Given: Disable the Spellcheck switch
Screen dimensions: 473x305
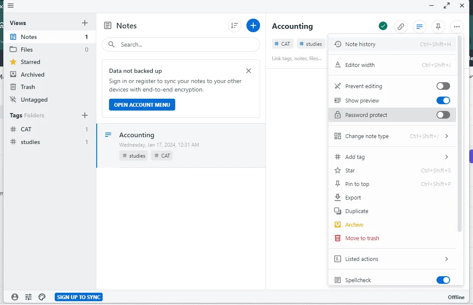Looking at the screenshot, I should pyautogui.click(x=443, y=280).
